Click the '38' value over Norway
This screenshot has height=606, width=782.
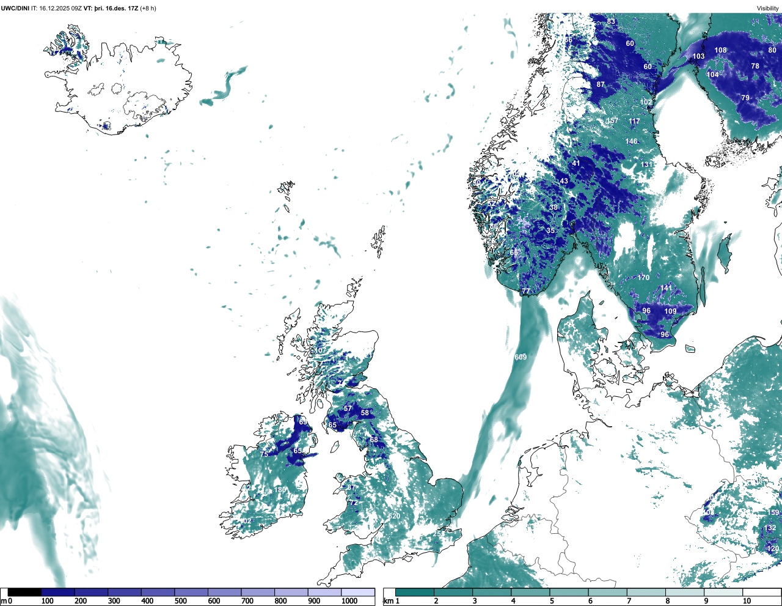click(554, 207)
